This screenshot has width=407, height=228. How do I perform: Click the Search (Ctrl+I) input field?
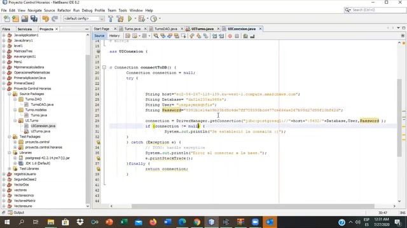click(377, 10)
